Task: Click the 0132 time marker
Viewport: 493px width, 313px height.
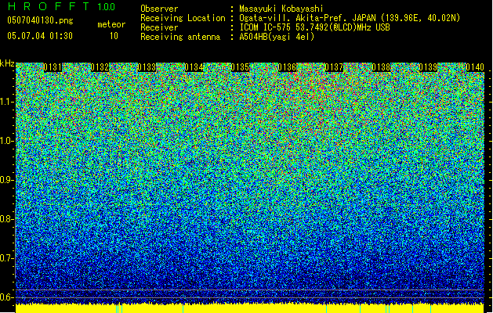Action: [100, 67]
